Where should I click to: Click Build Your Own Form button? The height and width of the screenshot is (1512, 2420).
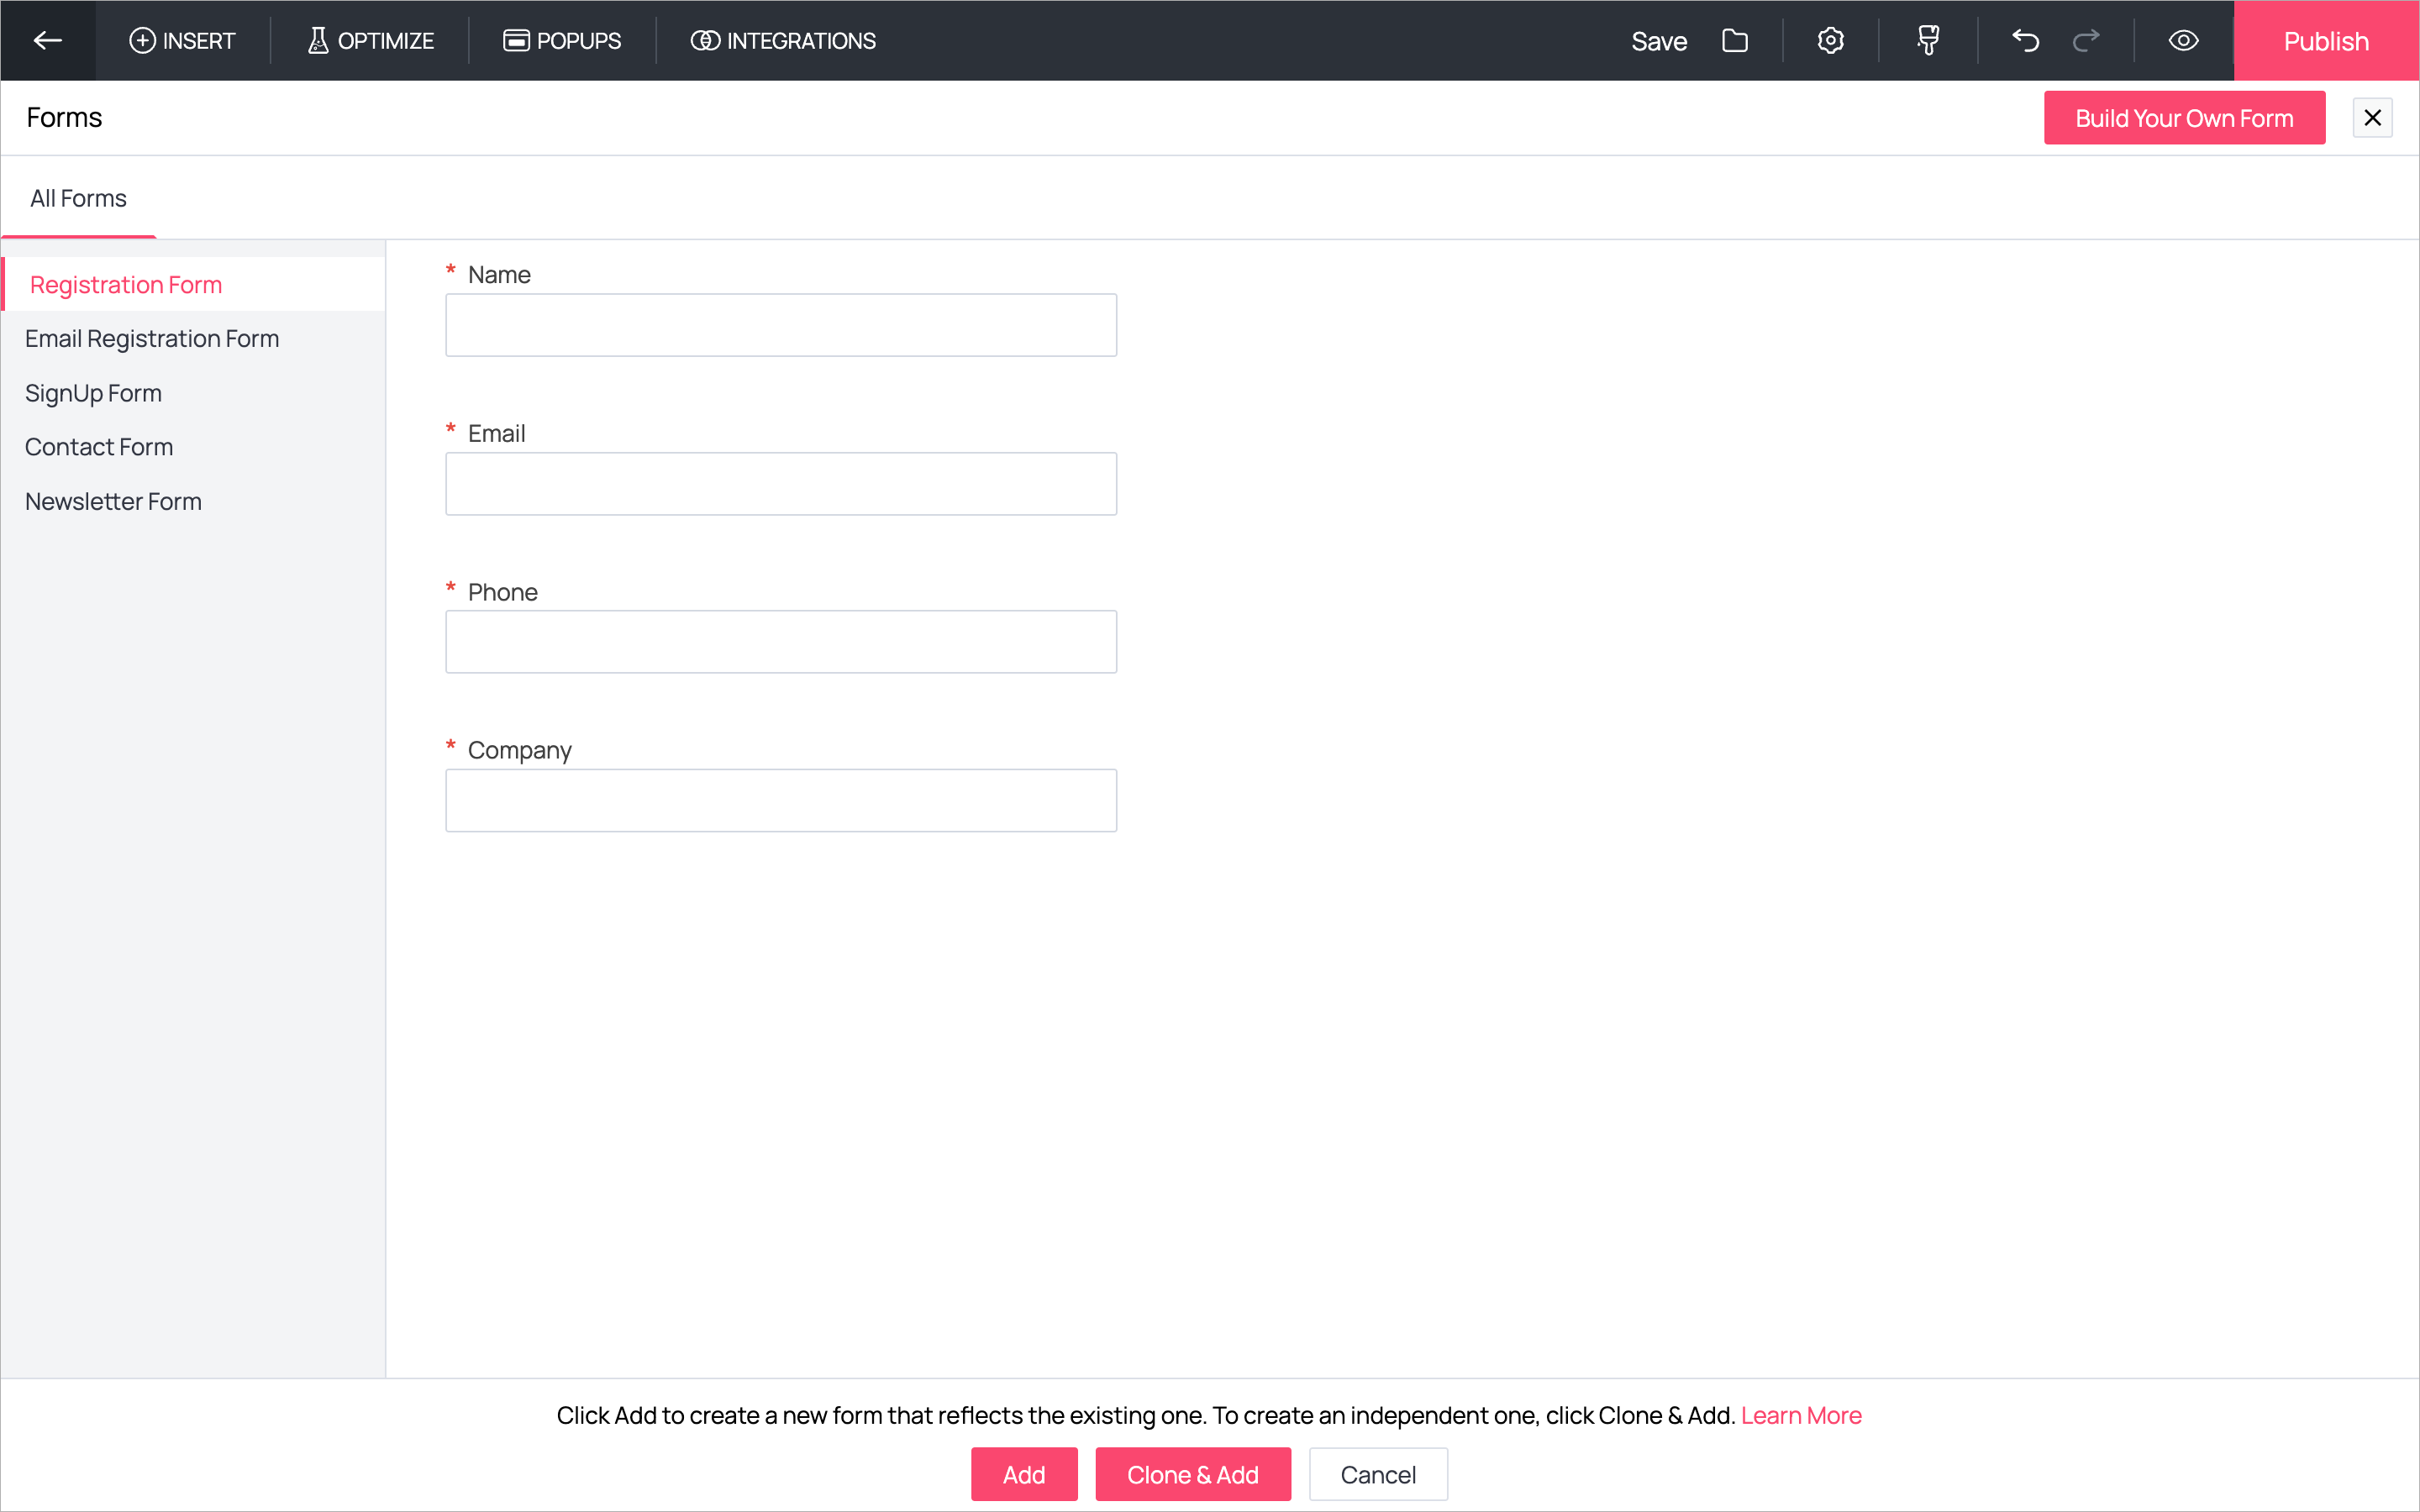[2183, 118]
